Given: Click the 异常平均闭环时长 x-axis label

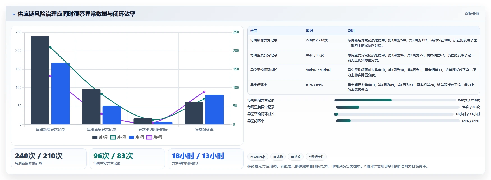Looking at the screenshot, I should [x=153, y=130].
